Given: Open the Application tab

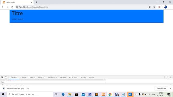Looking at the screenshot, I should tap(73, 77).
